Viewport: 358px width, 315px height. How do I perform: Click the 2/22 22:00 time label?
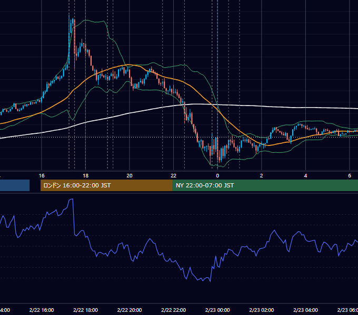(174, 310)
